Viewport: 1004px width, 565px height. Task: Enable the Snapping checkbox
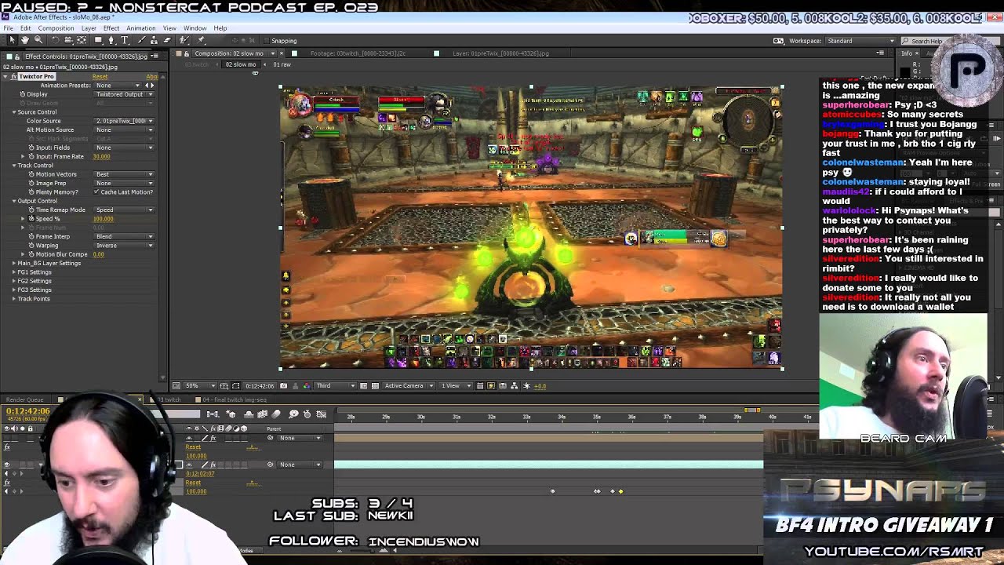pyautogui.click(x=266, y=41)
